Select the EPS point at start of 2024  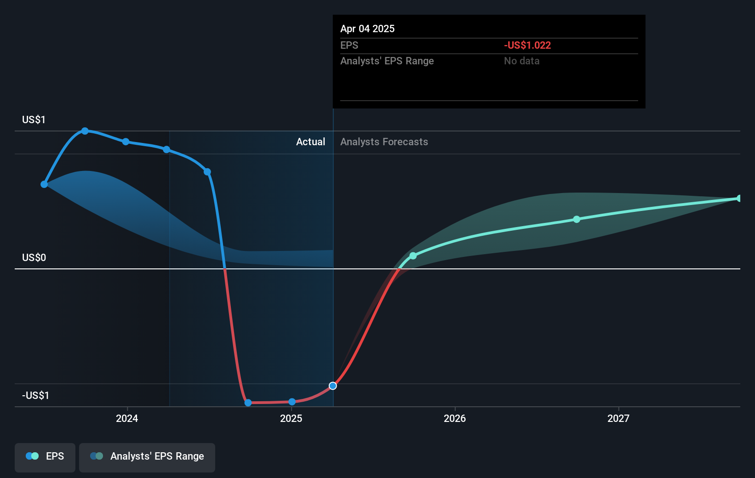point(126,142)
